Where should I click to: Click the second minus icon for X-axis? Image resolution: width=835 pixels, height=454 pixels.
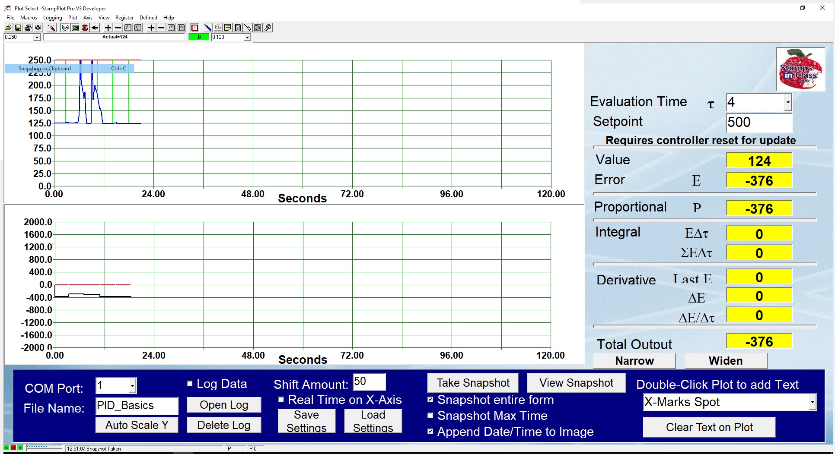[x=161, y=28]
